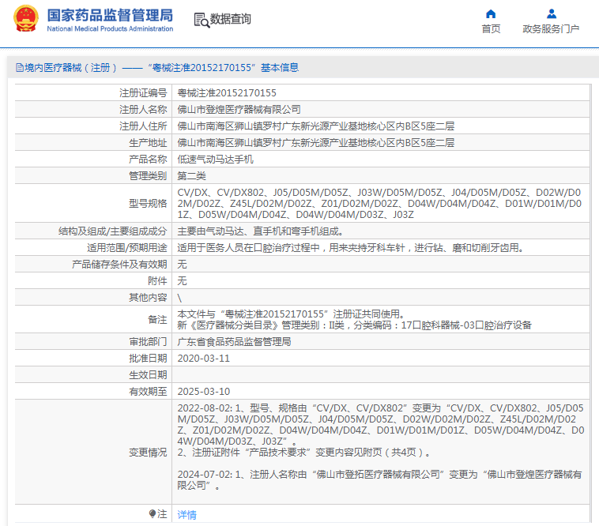Click the 生效日期 row label

pos(148,375)
